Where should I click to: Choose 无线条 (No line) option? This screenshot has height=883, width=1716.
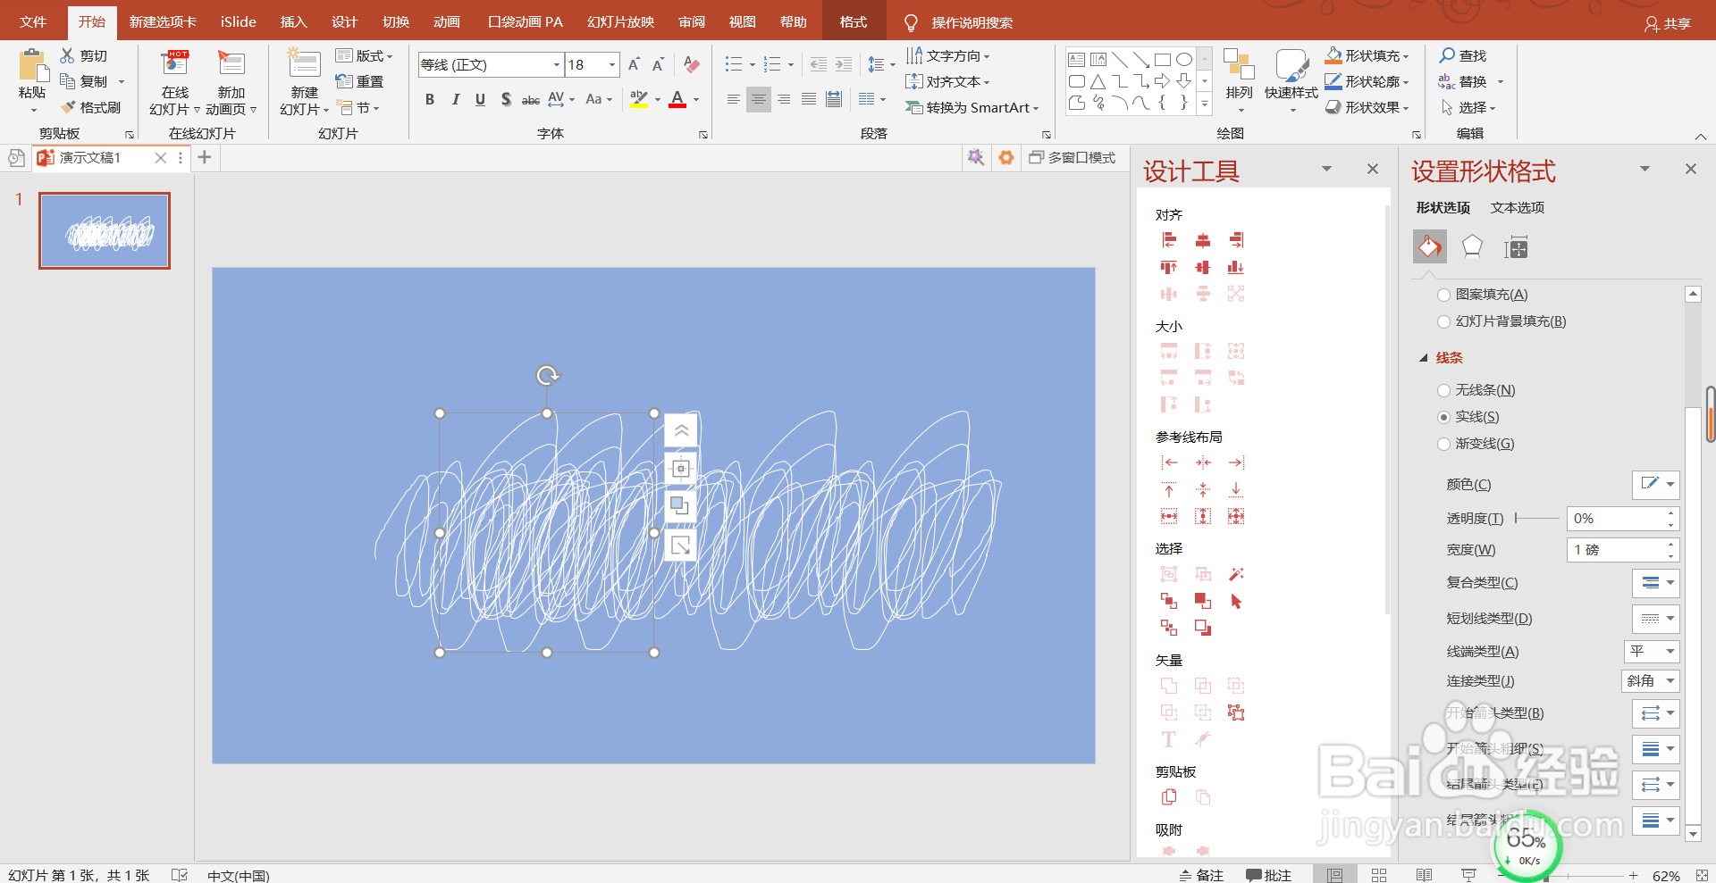1443,390
